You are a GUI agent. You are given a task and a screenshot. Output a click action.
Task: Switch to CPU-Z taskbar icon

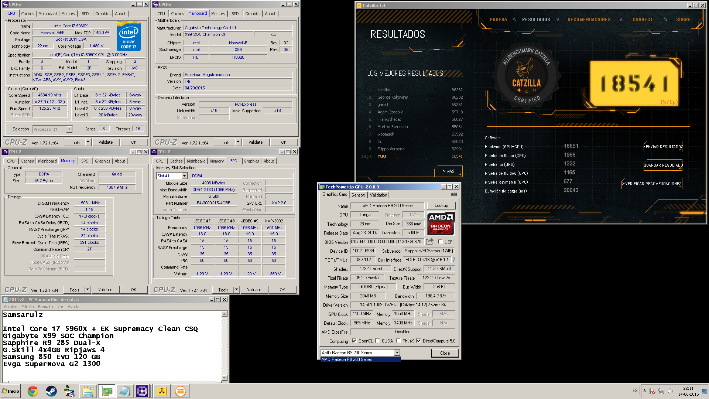pos(142,391)
